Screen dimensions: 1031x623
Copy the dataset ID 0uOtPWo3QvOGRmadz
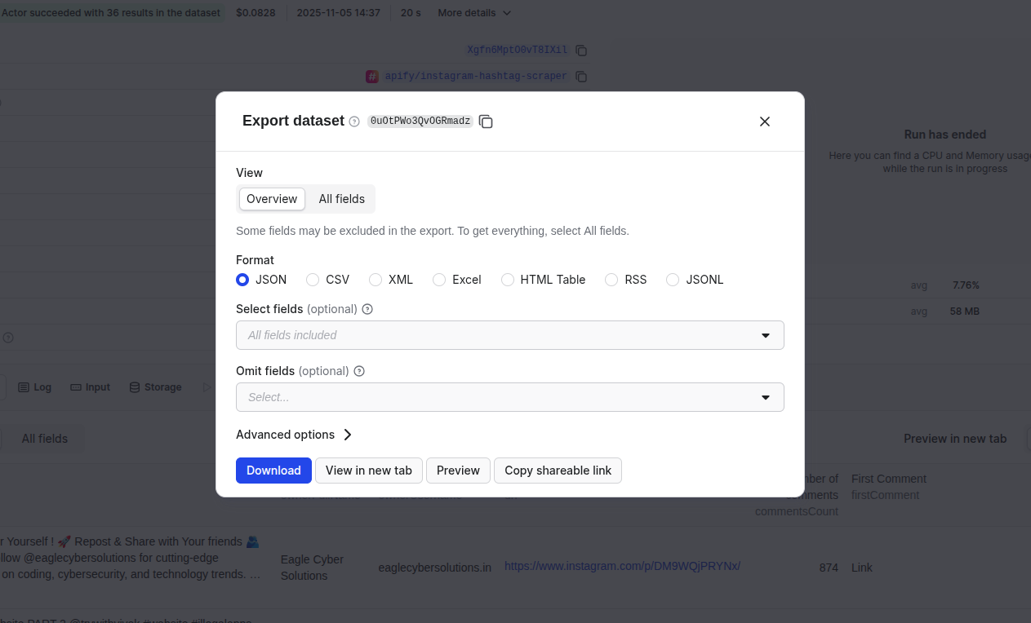[486, 121]
